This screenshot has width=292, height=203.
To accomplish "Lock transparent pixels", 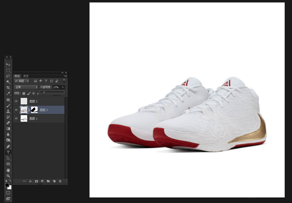I will pyautogui.click(x=24, y=93).
